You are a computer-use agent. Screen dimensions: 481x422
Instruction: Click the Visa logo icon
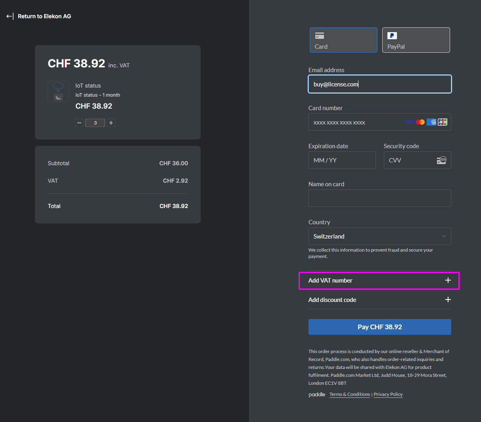409,122
